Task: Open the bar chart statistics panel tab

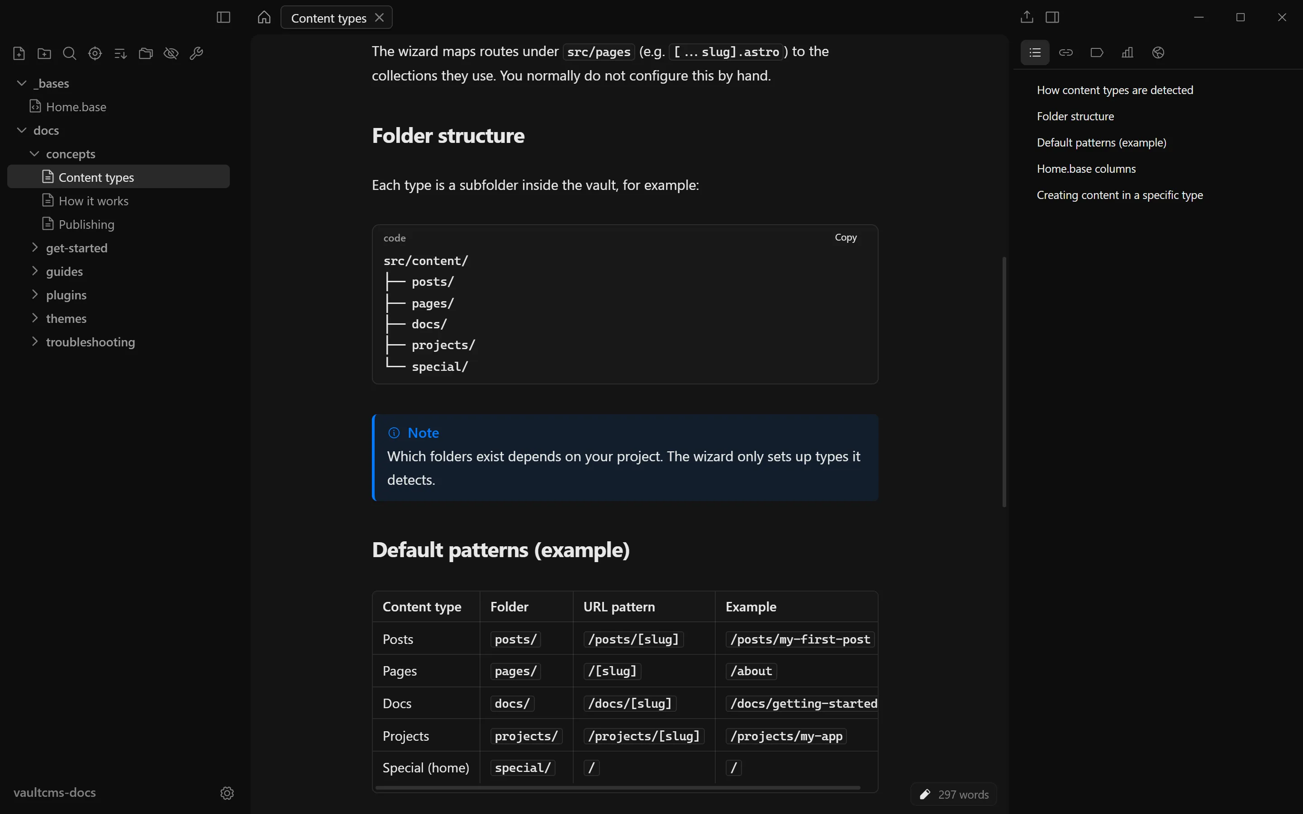Action: [x=1127, y=53]
